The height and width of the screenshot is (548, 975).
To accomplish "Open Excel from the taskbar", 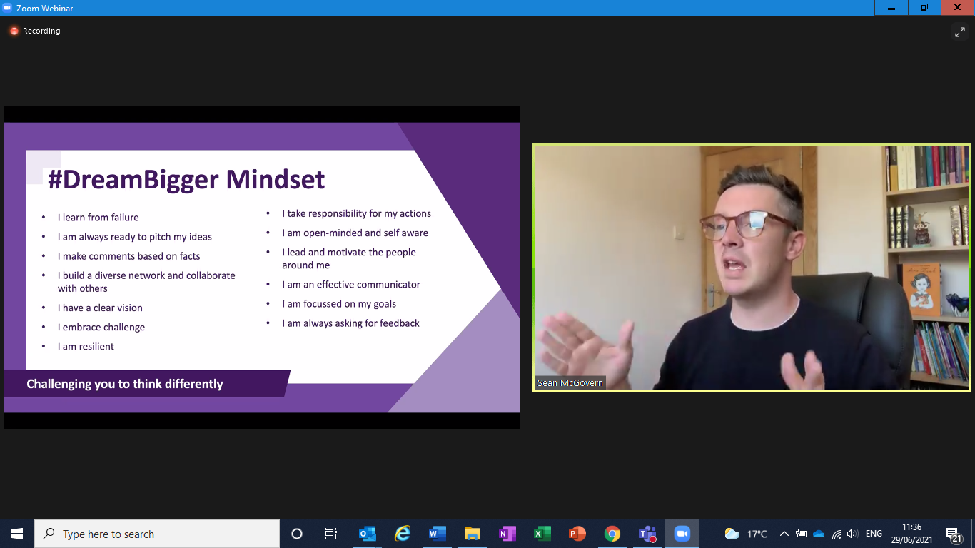I will [542, 534].
